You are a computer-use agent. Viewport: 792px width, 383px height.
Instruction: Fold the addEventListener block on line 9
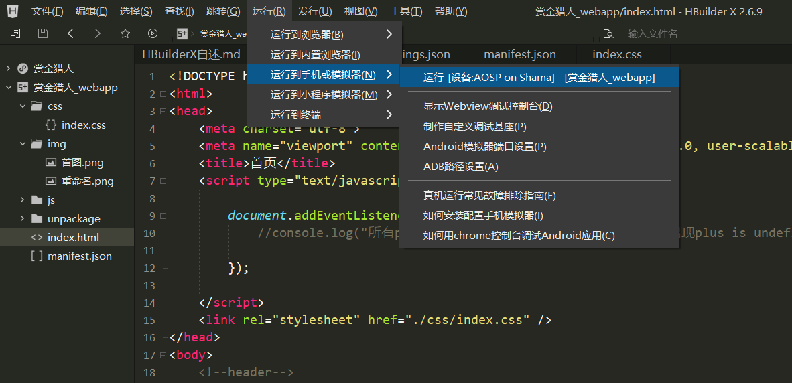click(x=163, y=216)
